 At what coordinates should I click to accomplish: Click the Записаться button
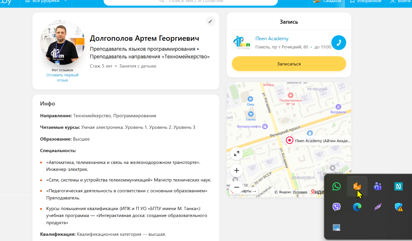coord(289,64)
